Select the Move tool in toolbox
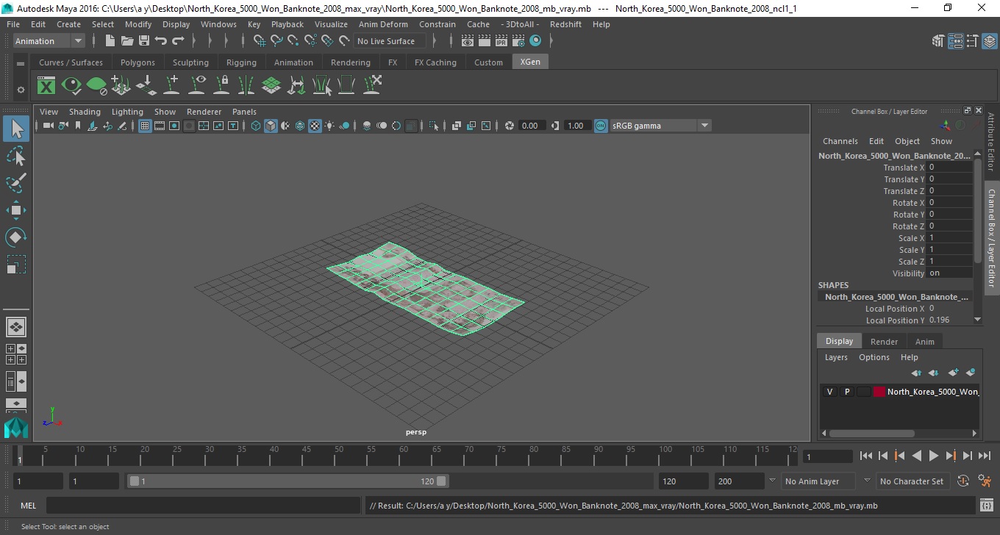The height and width of the screenshot is (535, 1000). tap(16, 210)
